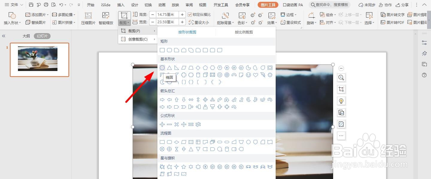
Task: Choose the flowchart decision diamond shape
Action: point(177,142)
